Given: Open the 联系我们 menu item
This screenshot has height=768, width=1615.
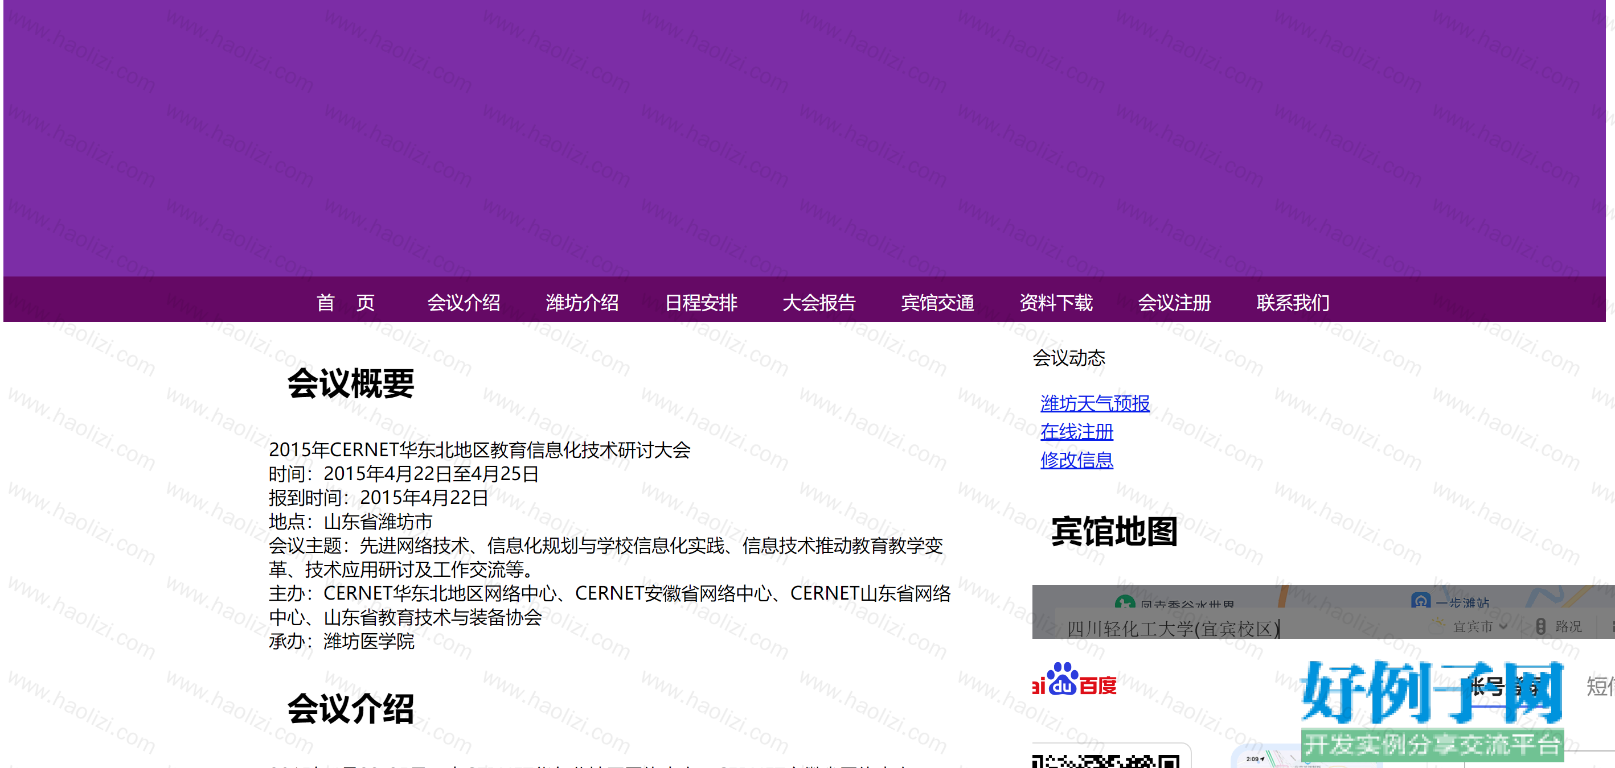Looking at the screenshot, I should click(1293, 303).
